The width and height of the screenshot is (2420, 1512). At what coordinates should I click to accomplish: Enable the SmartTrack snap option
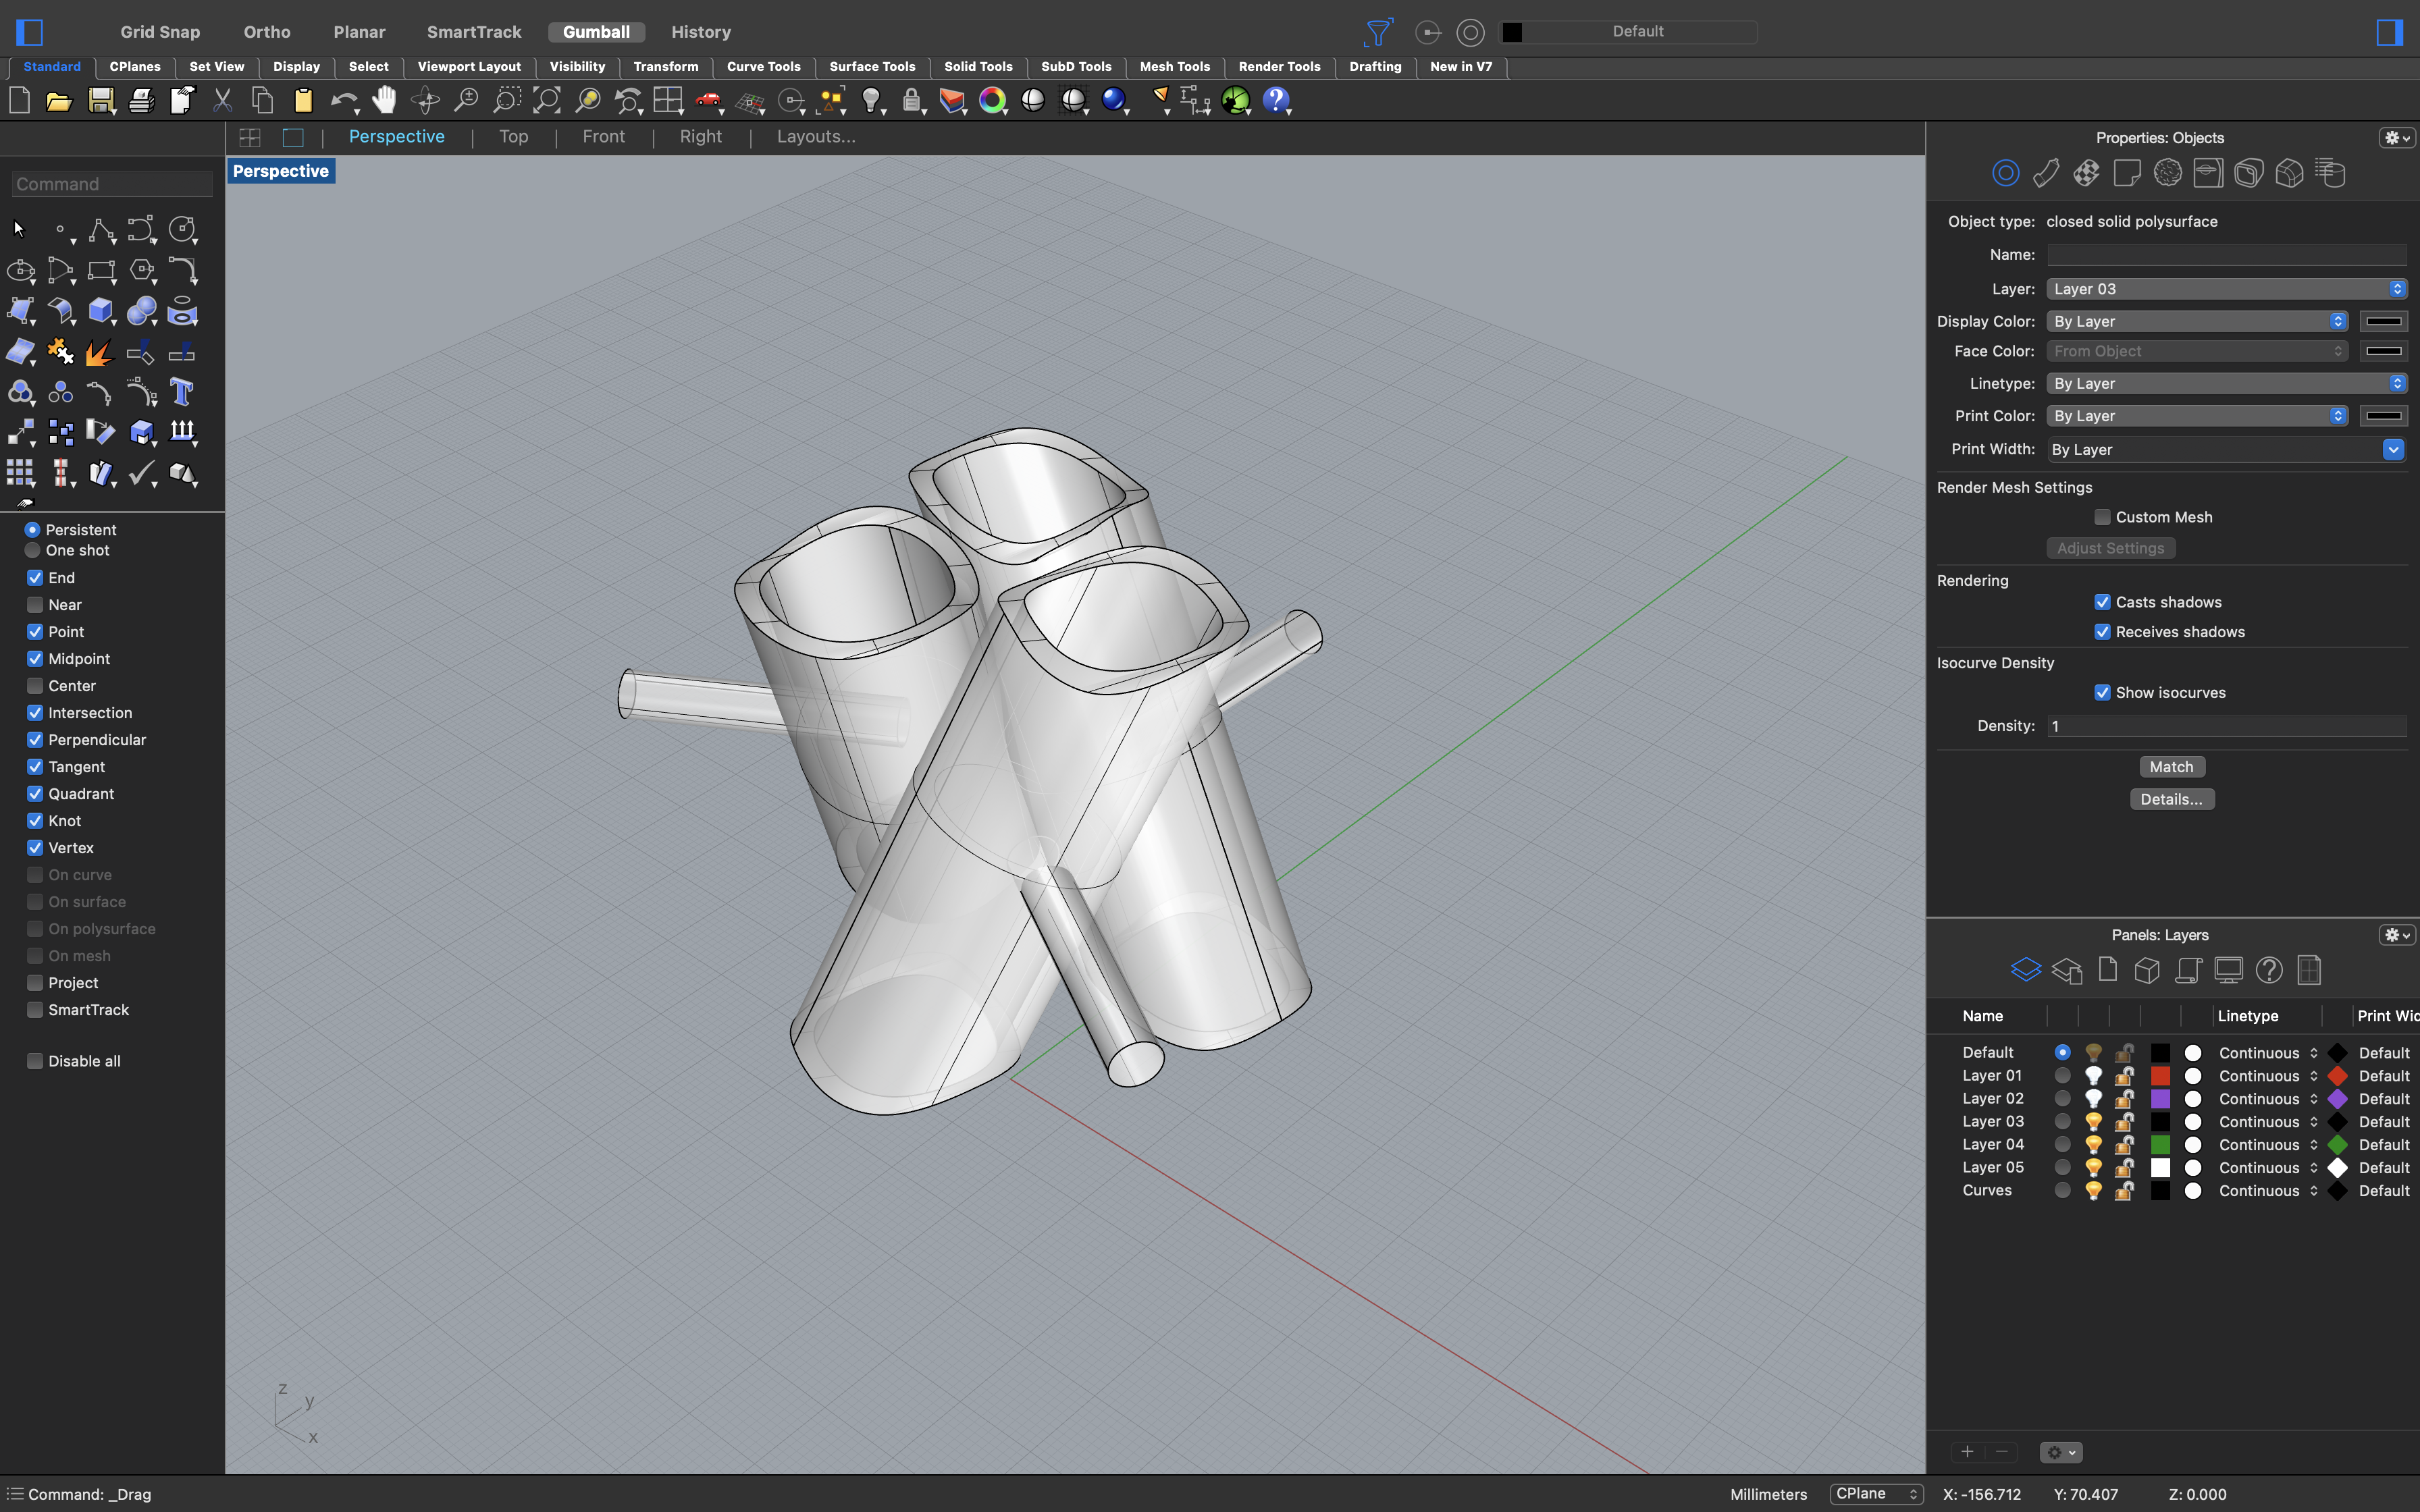(x=33, y=1010)
